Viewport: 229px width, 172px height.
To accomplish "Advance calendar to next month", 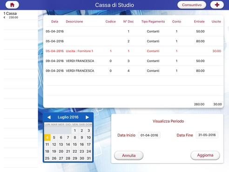I will tap(87, 117).
